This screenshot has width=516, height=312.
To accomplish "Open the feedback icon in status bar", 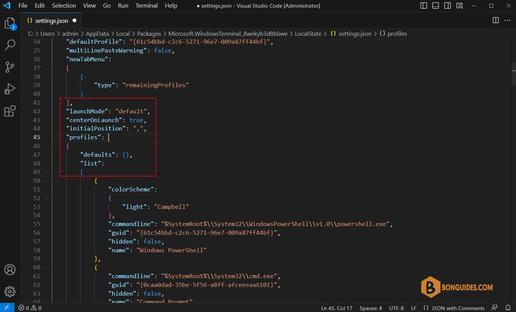I will (x=495, y=308).
